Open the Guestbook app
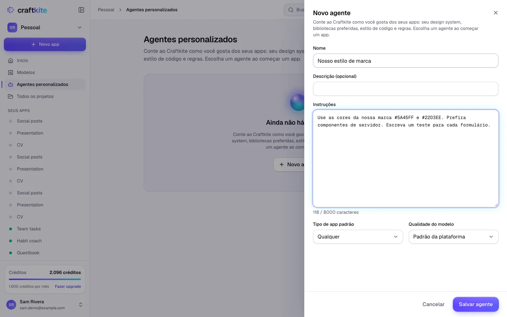 coord(45,253)
